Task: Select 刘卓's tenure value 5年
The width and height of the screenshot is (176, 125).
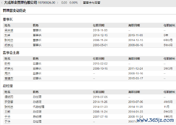Action: [x=166, y=35]
